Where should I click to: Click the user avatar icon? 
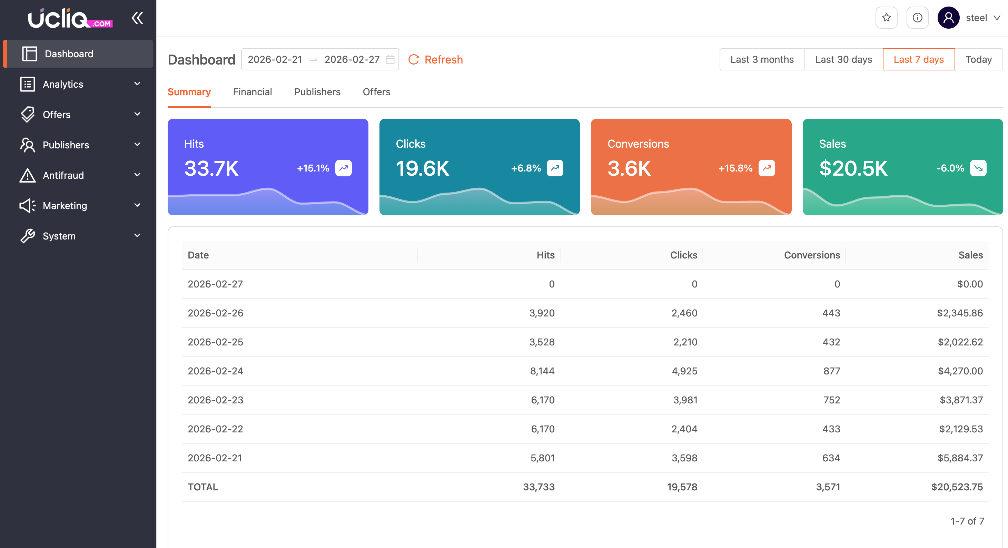pyautogui.click(x=948, y=18)
